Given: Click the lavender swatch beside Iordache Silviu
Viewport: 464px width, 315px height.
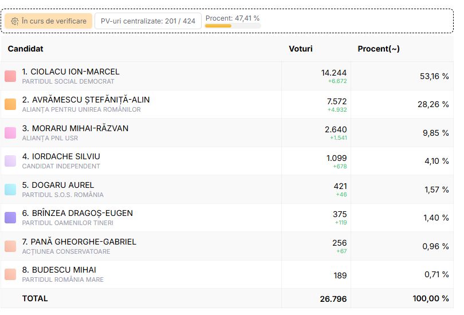Looking at the screenshot, I should [10, 161].
